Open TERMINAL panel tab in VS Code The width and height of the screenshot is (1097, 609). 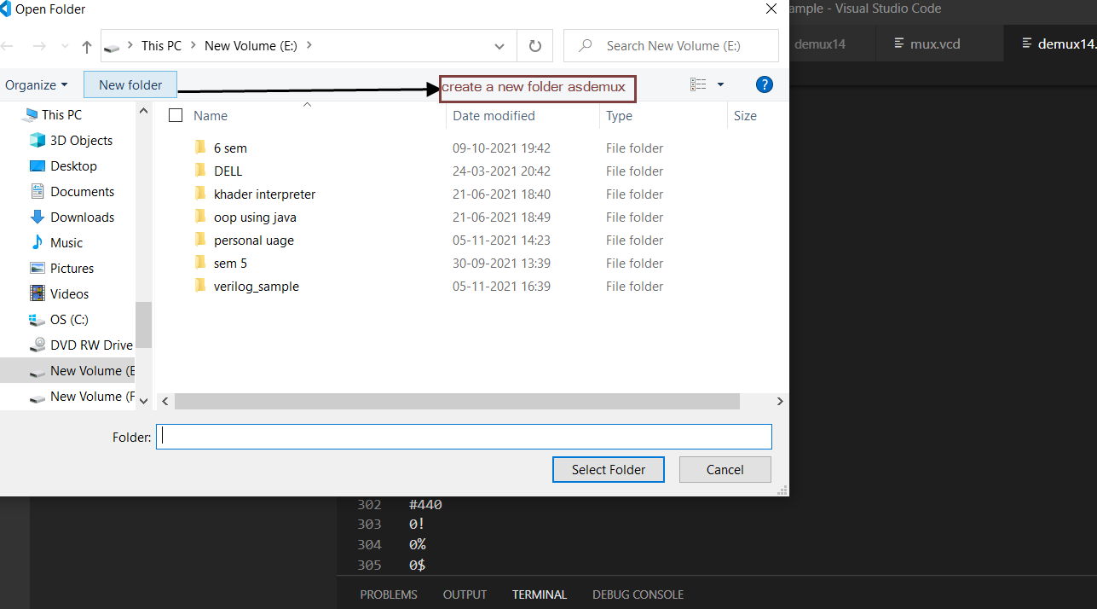coord(540,594)
